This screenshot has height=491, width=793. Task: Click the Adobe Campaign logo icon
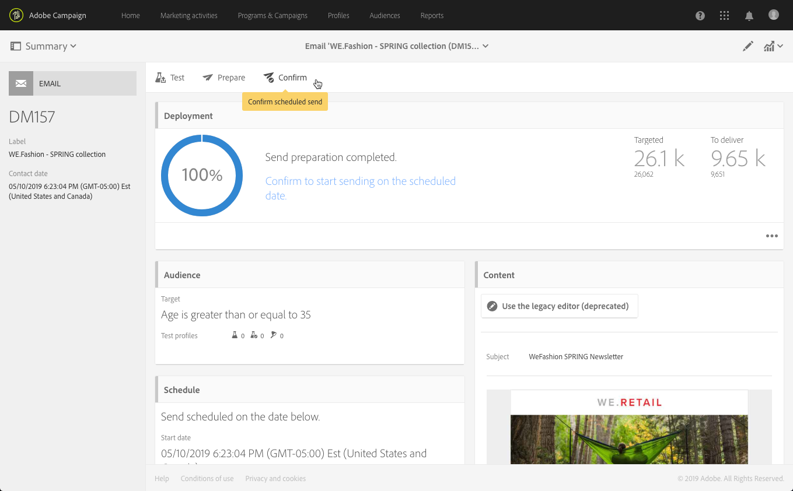click(16, 15)
